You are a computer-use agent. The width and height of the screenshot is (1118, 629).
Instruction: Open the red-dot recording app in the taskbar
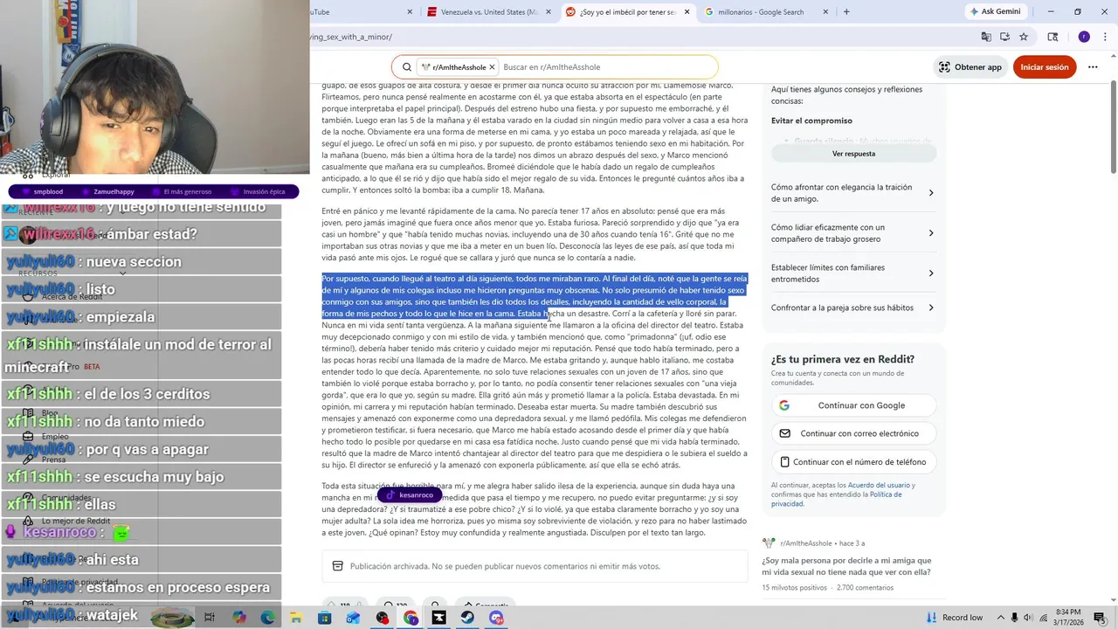point(382,618)
